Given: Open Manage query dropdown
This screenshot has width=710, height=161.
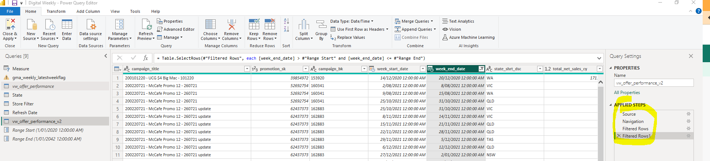Looking at the screenshot, I should pyautogui.click(x=170, y=37).
